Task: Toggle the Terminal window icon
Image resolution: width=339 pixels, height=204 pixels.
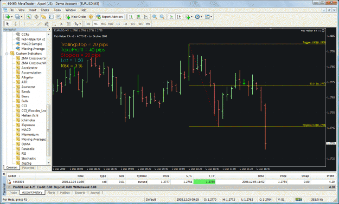Action: (51, 17)
